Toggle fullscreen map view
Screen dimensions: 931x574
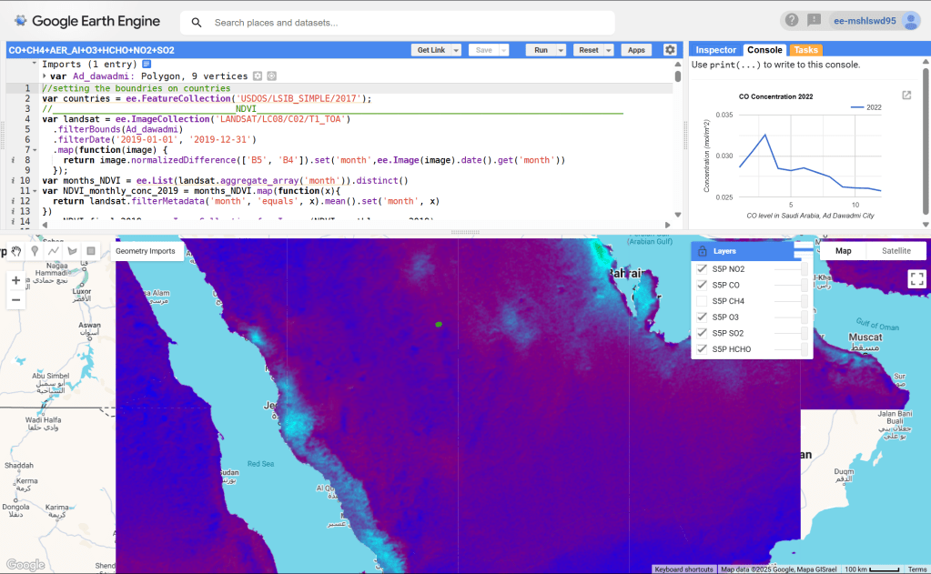click(916, 279)
